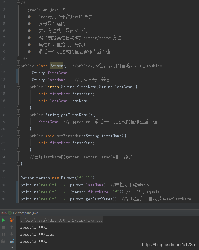Click the firstName field on line 12
The height and width of the screenshot is (250, 199).
(58, 73)
